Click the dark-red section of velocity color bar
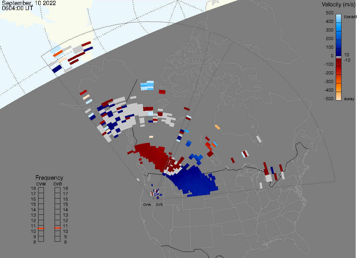The image size is (357, 258). pyautogui.click(x=339, y=62)
